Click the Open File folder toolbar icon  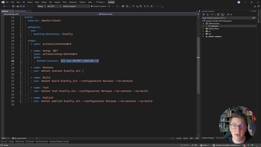[x=18, y=7]
